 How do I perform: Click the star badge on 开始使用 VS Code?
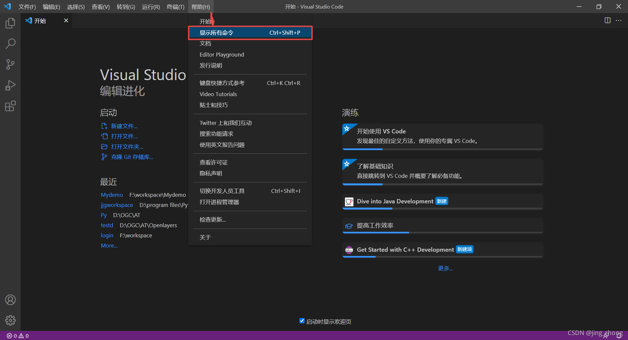click(347, 128)
